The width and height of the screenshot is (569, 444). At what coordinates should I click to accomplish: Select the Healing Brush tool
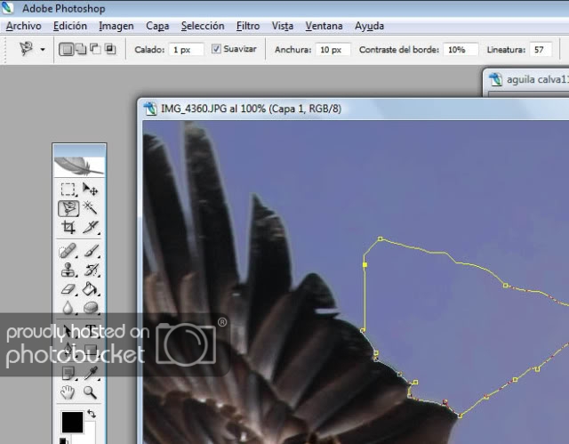pyautogui.click(x=68, y=251)
